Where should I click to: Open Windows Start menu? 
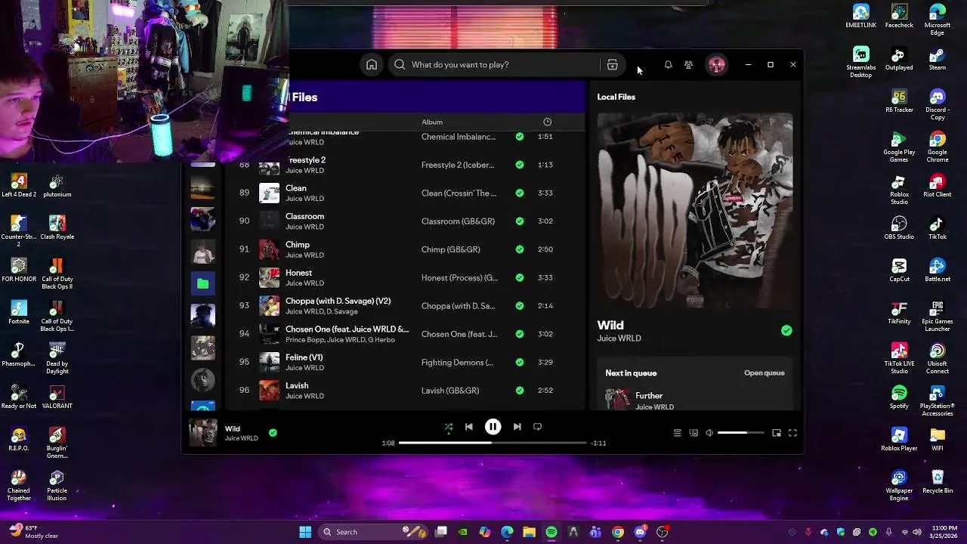305,532
